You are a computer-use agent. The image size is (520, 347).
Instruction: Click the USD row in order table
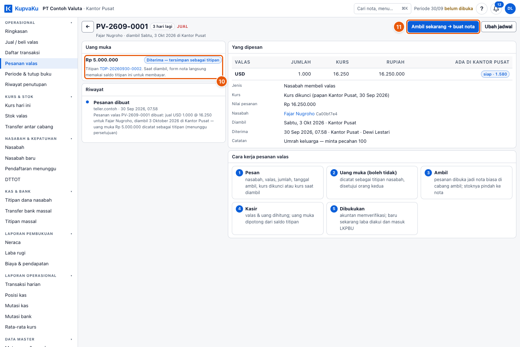(x=372, y=74)
